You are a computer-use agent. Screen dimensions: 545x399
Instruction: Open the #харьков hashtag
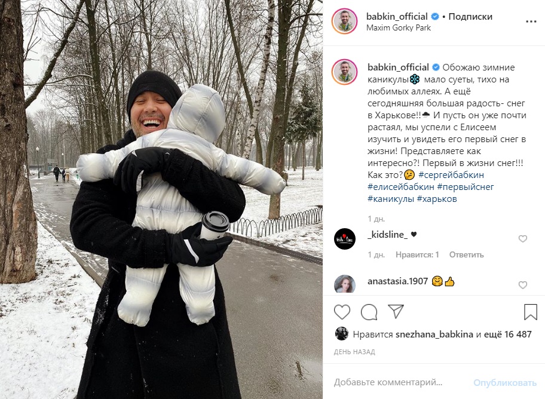coord(437,199)
